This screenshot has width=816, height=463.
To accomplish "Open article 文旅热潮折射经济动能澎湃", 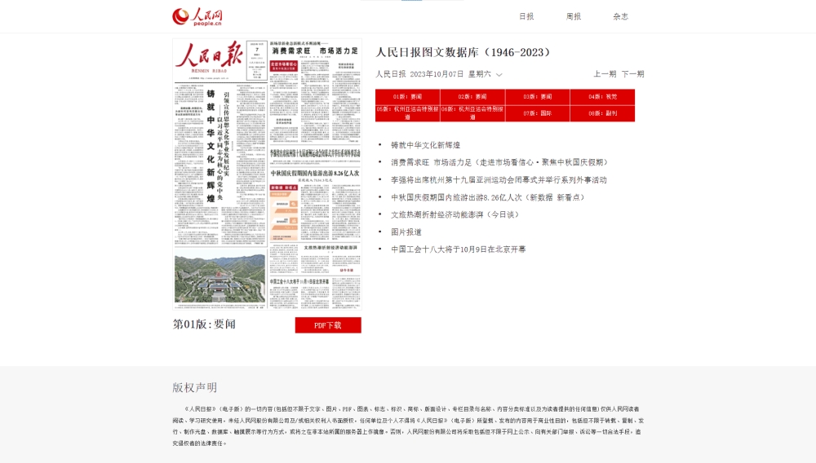I will coord(455,214).
